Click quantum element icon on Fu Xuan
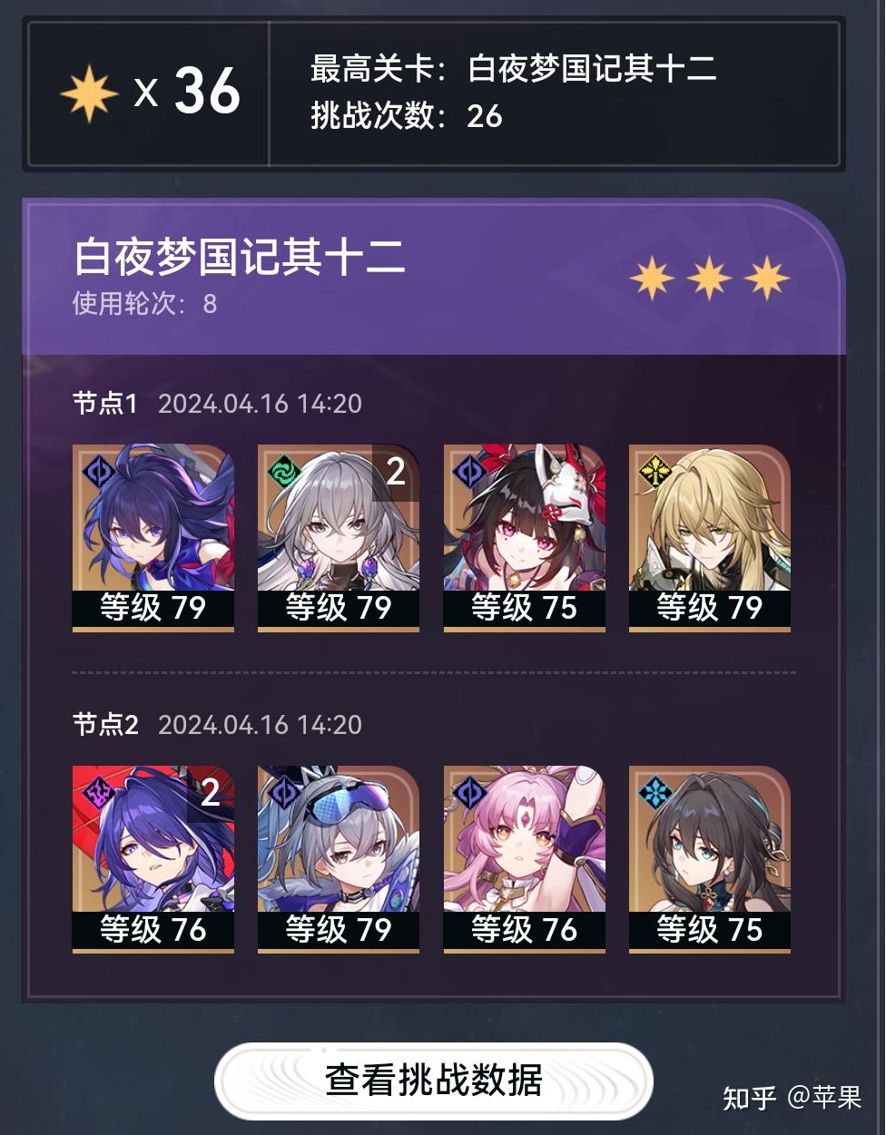This screenshot has width=886, height=1135. tap(469, 793)
